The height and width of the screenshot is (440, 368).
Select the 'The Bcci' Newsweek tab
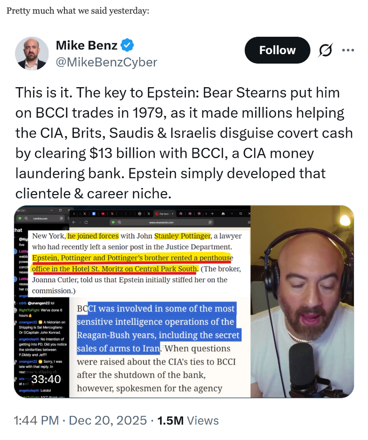[165, 214]
